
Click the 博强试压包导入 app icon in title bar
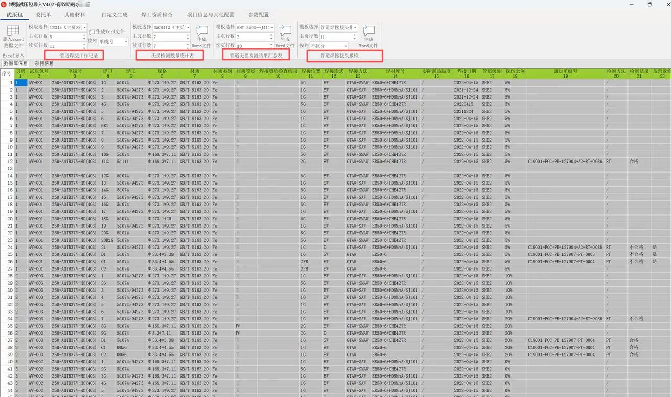[4, 4]
